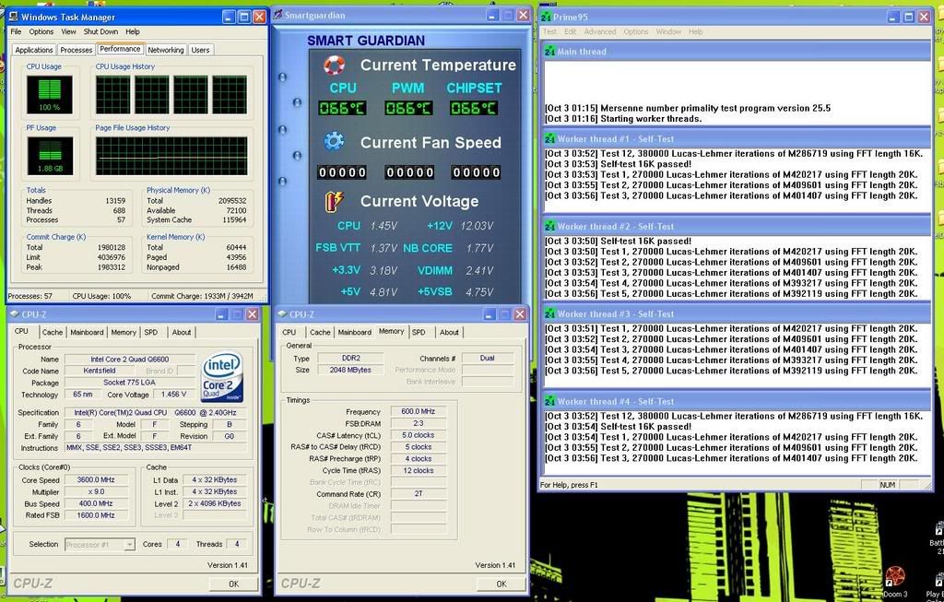Open the Doom 3 desktop shortcut
This screenshot has height=602, width=944.
click(894, 581)
